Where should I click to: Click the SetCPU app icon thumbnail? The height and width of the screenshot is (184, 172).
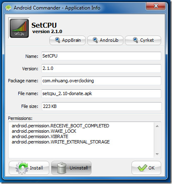19,28
